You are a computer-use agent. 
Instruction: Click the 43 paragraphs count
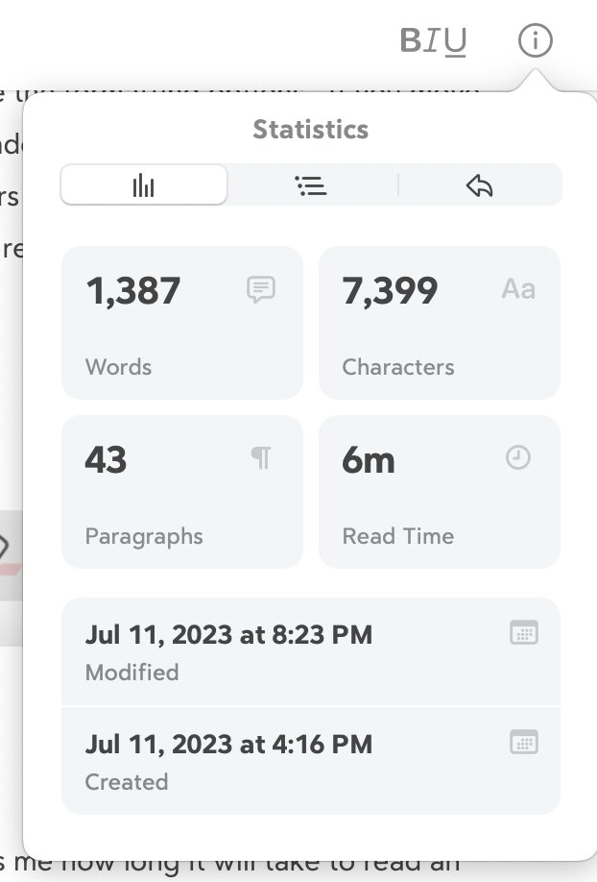(106, 460)
